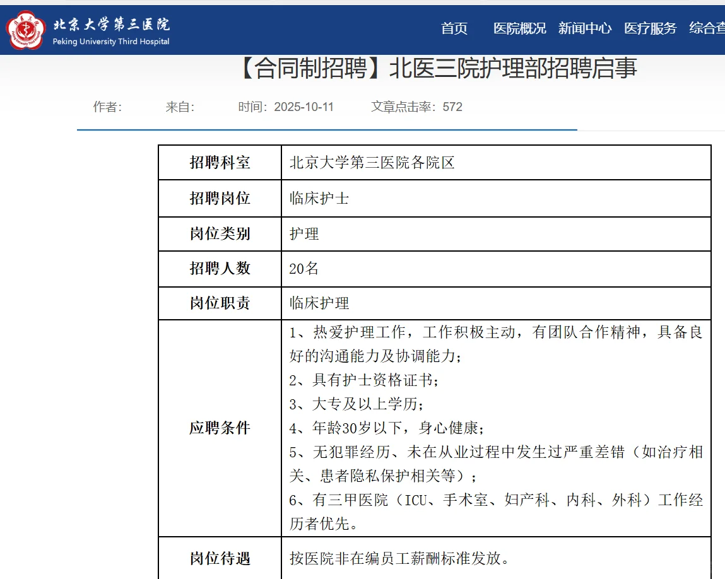Select the cell 北京大学第三医院各院区
This screenshot has height=579, width=725.
(496, 163)
